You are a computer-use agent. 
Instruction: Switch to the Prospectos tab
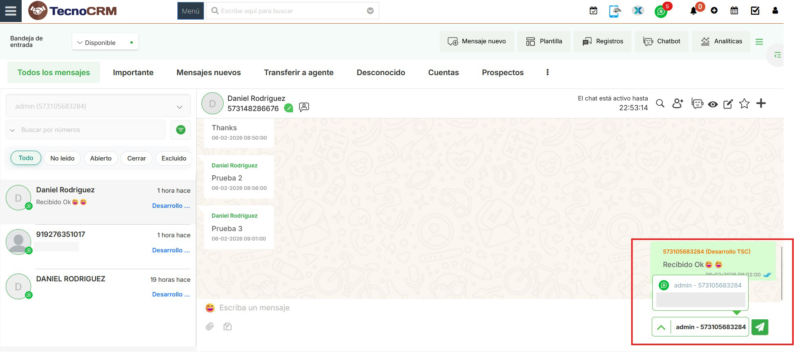point(503,73)
